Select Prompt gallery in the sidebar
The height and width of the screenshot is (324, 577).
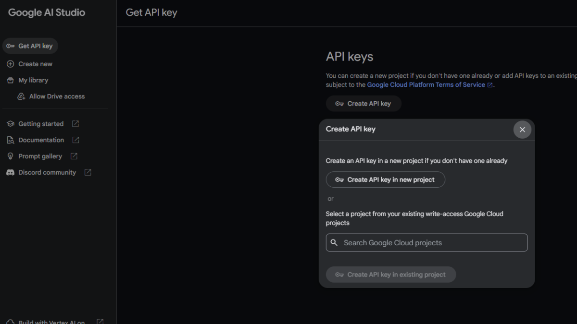tap(40, 156)
